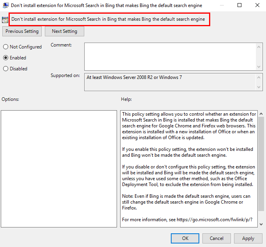Click inside the Comment text box
The height and width of the screenshot is (247, 266).
[170, 57]
